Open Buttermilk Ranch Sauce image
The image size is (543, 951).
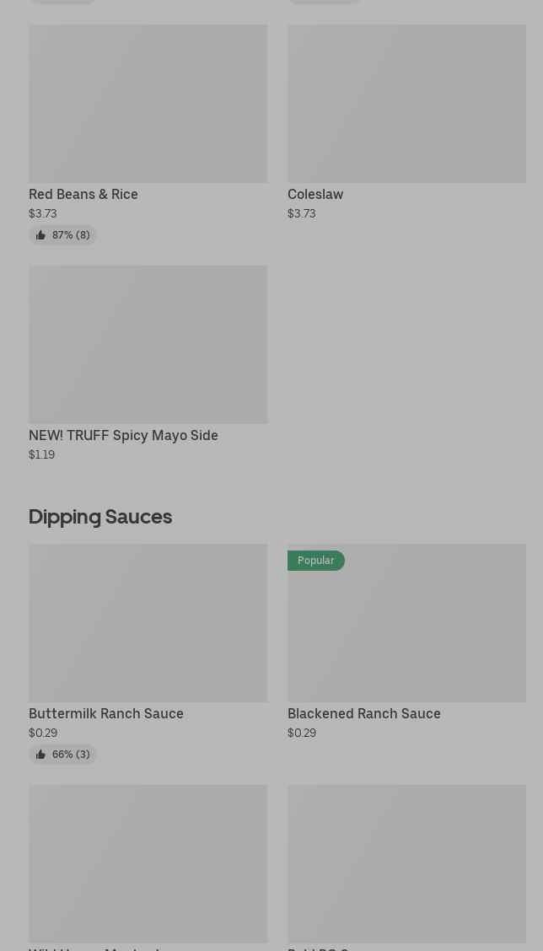click(x=148, y=622)
